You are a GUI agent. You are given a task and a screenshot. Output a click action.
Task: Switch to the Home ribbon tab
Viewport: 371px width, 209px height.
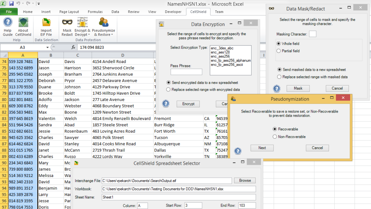click(x=28, y=12)
